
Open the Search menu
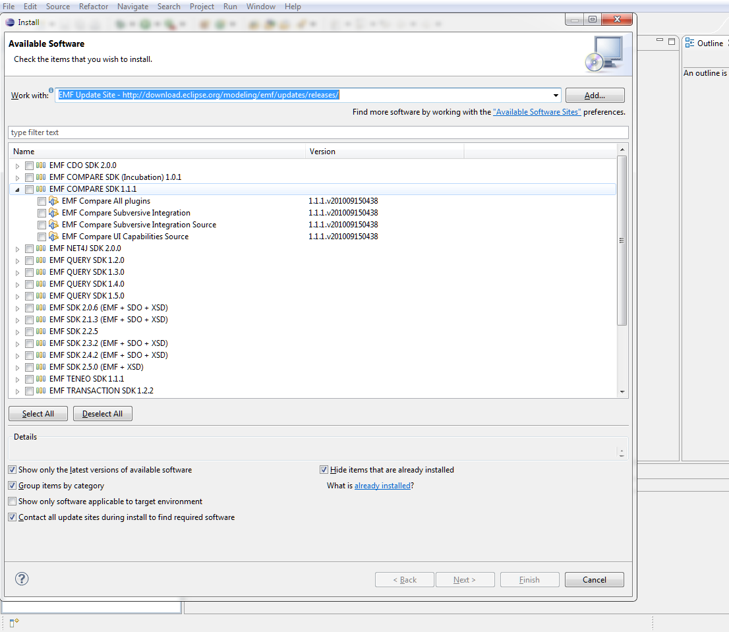pyautogui.click(x=169, y=7)
